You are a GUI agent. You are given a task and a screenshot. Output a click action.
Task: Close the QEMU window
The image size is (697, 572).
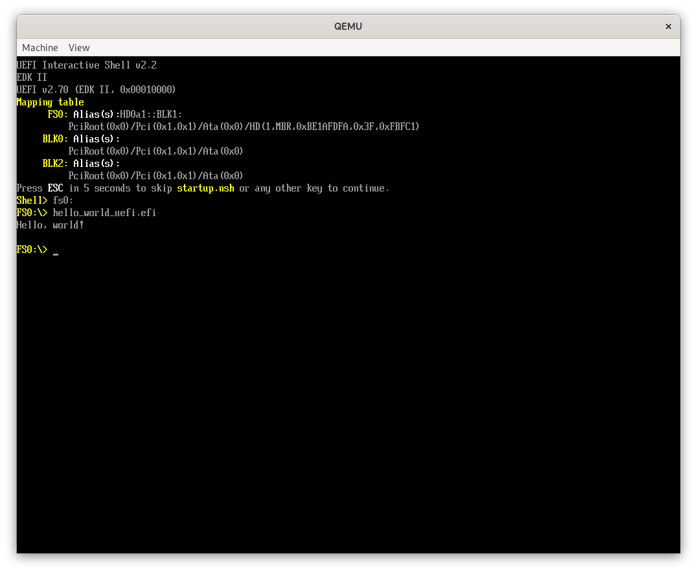click(668, 27)
